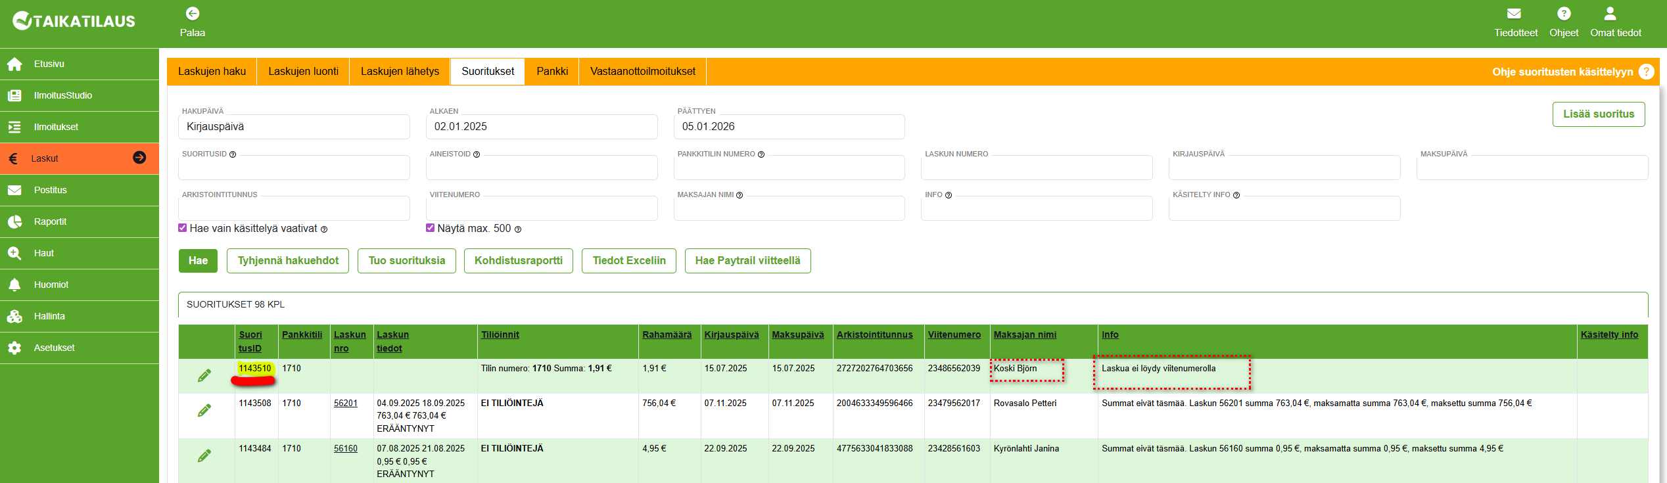Open the Päättyen date picker field
Viewport: 1667px width, 483px height.
click(789, 127)
